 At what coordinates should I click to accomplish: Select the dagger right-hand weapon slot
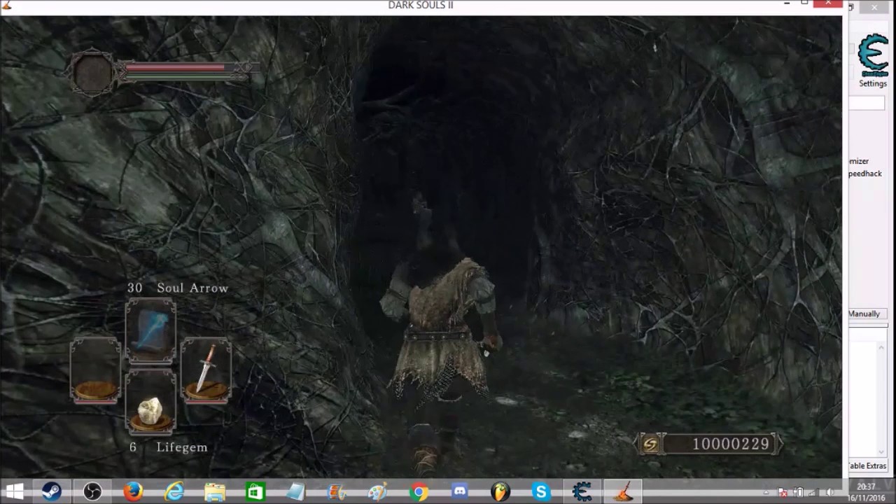point(206,371)
